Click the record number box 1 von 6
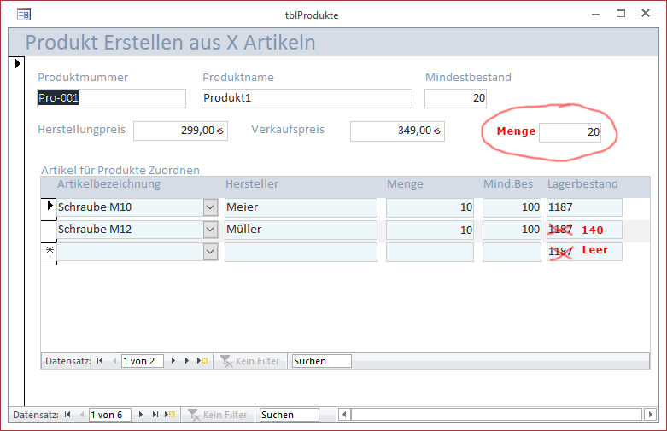Image resolution: width=667 pixels, height=431 pixels. click(x=110, y=415)
